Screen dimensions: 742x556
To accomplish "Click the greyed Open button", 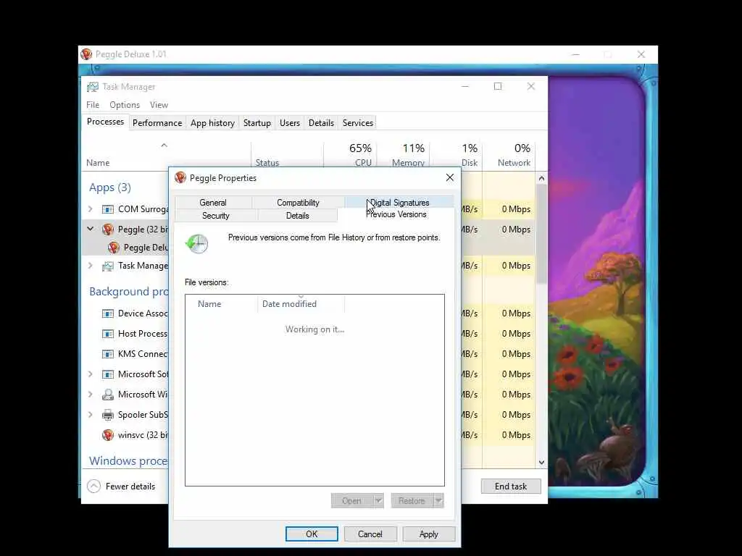I will [351, 501].
